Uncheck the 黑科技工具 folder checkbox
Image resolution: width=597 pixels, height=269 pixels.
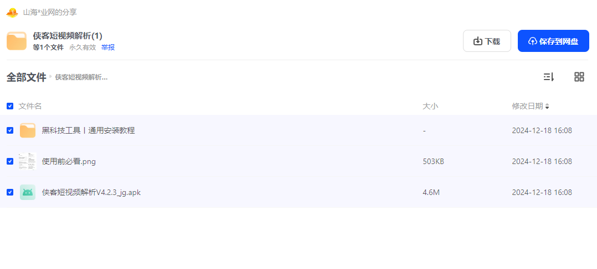(x=10, y=130)
